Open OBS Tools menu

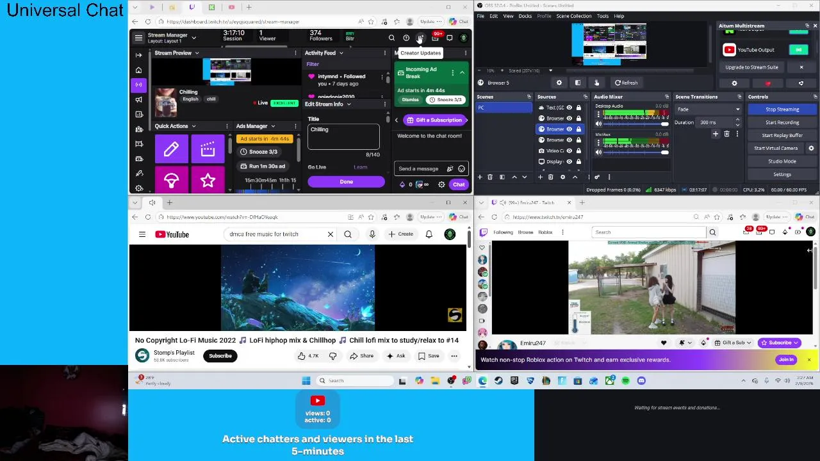click(x=603, y=16)
